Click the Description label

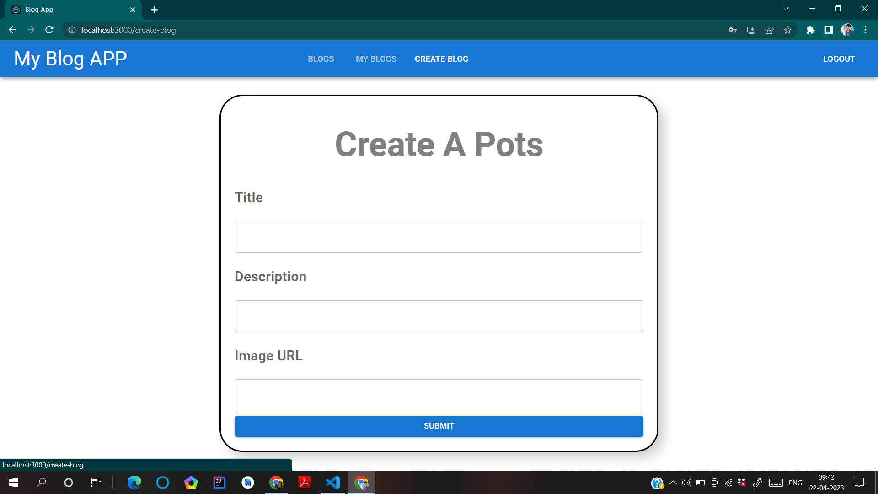click(270, 277)
